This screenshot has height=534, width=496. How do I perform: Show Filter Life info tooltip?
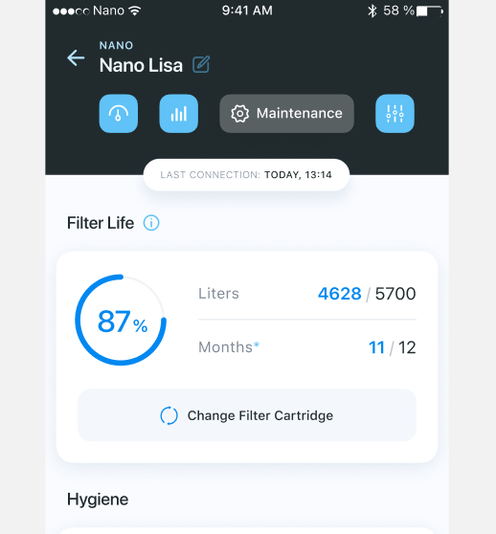tap(151, 223)
